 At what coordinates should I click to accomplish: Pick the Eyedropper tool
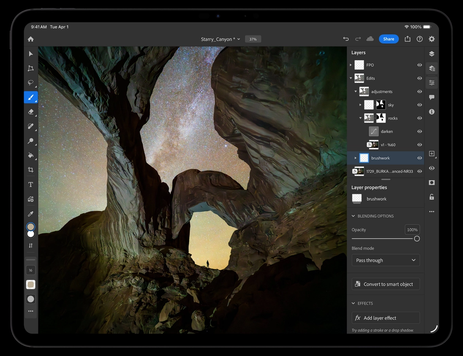[x=30, y=214]
